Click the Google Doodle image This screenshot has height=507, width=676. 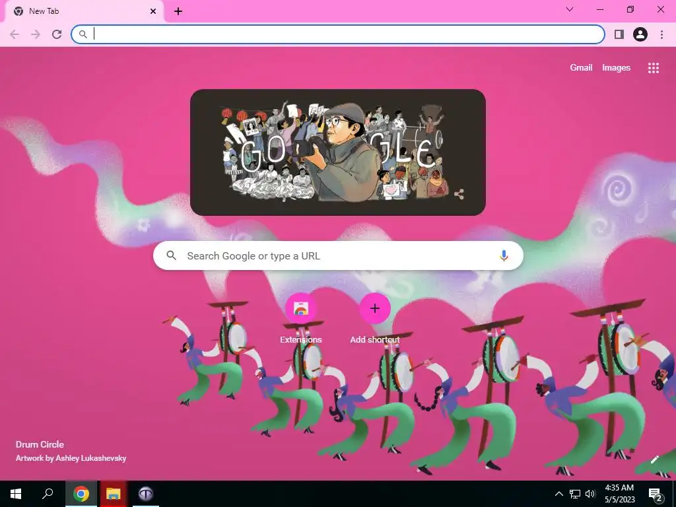(x=337, y=152)
